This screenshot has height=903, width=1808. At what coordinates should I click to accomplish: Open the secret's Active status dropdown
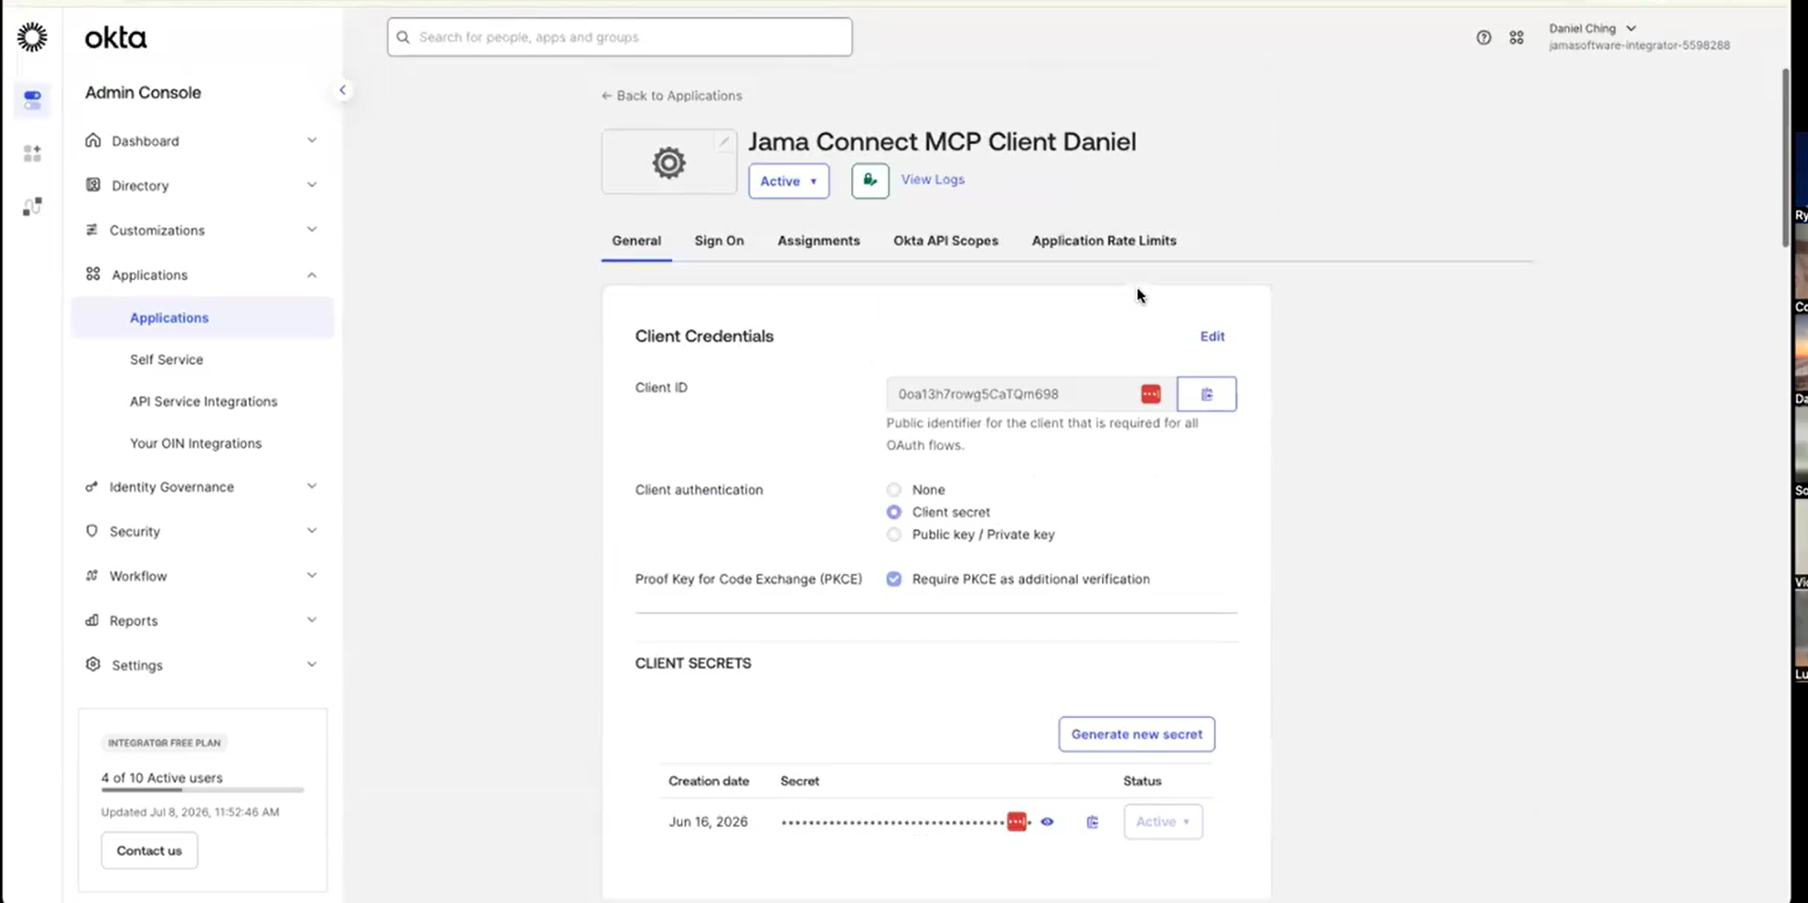(x=1163, y=822)
